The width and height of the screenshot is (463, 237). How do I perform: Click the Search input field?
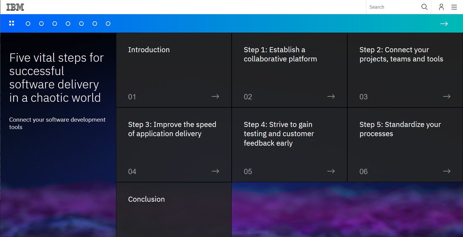(x=394, y=7)
